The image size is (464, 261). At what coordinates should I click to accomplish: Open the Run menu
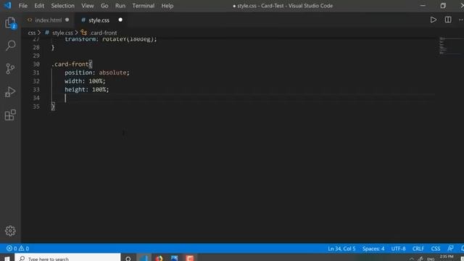[120, 6]
